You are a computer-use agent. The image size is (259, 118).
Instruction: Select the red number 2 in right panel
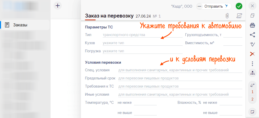point(252,99)
